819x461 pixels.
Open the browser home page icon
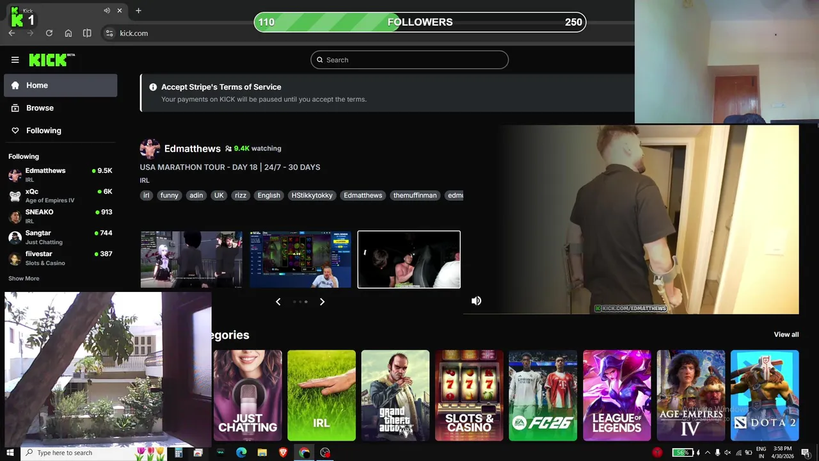(68, 33)
